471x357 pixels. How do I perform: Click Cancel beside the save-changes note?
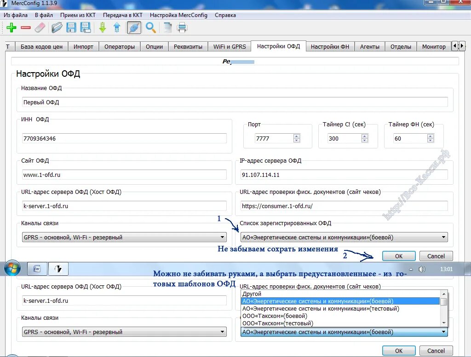(x=436, y=256)
